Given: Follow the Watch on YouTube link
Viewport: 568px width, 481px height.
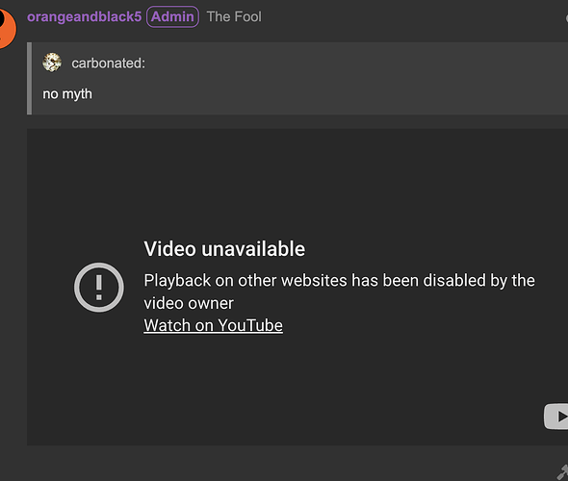Looking at the screenshot, I should pyautogui.click(x=213, y=325).
